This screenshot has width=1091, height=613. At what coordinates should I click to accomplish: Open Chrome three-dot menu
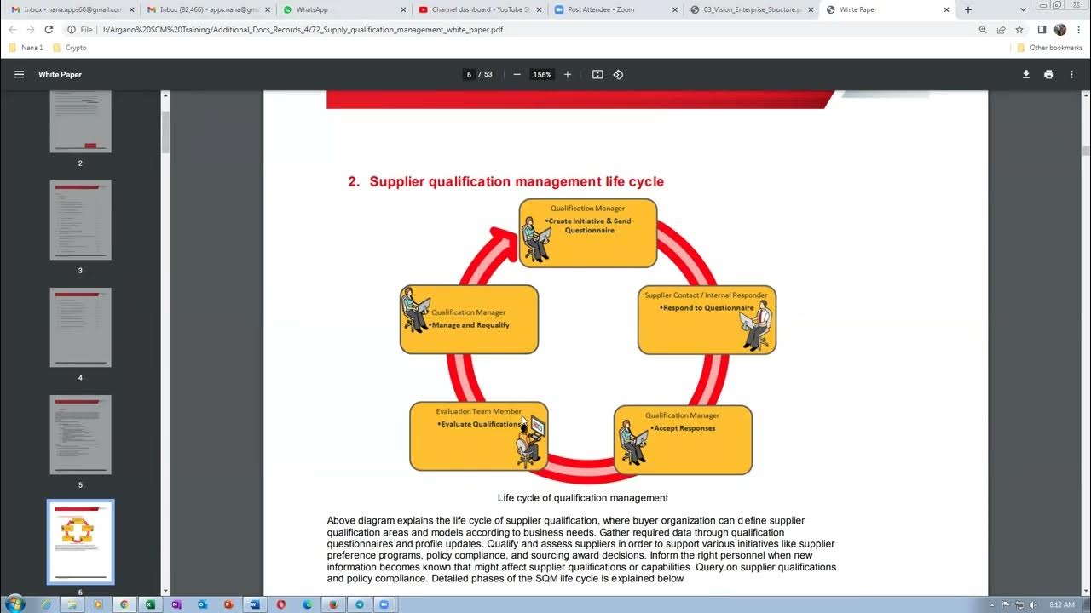[1077, 29]
